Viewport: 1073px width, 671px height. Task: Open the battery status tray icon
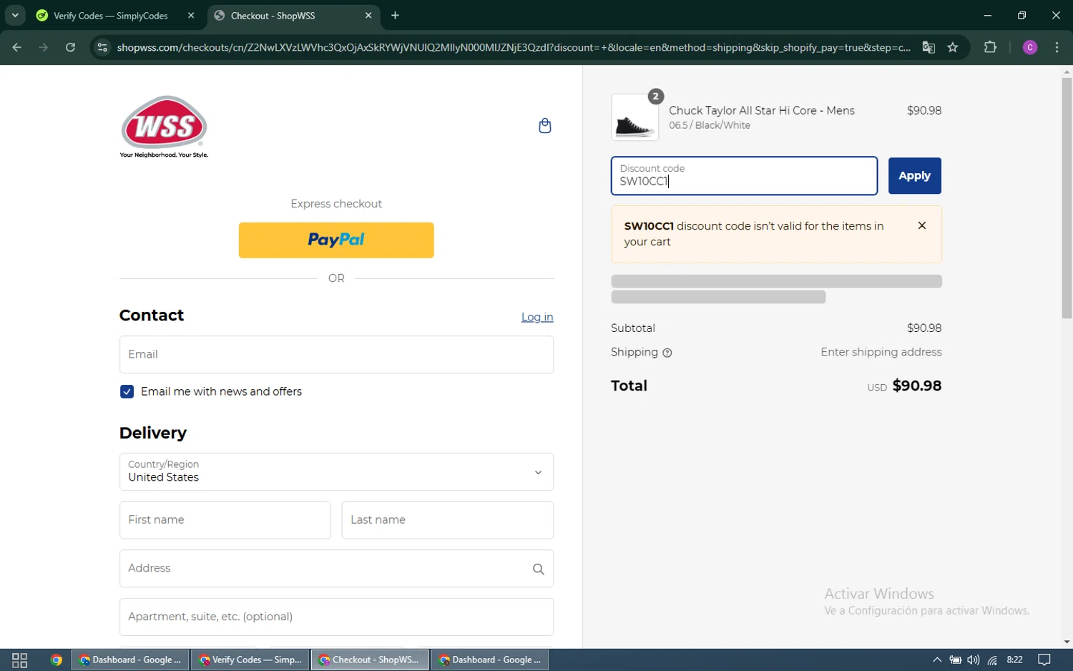pyautogui.click(x=956, y=660)
